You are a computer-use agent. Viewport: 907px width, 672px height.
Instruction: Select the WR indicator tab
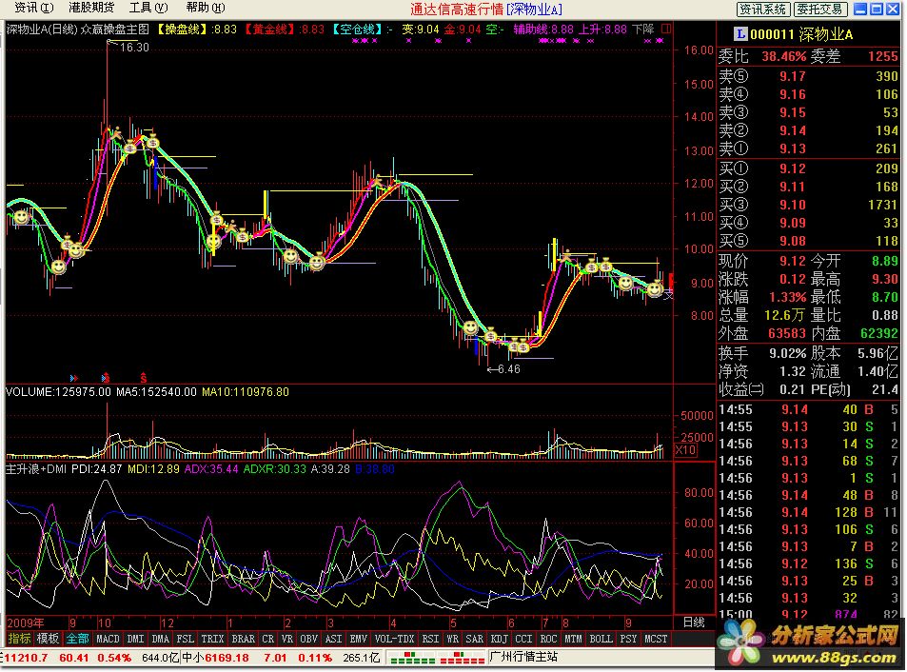452,639
